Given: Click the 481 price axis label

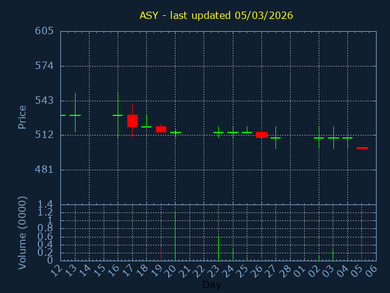Looking at the screenshot, I should point(44,170).
